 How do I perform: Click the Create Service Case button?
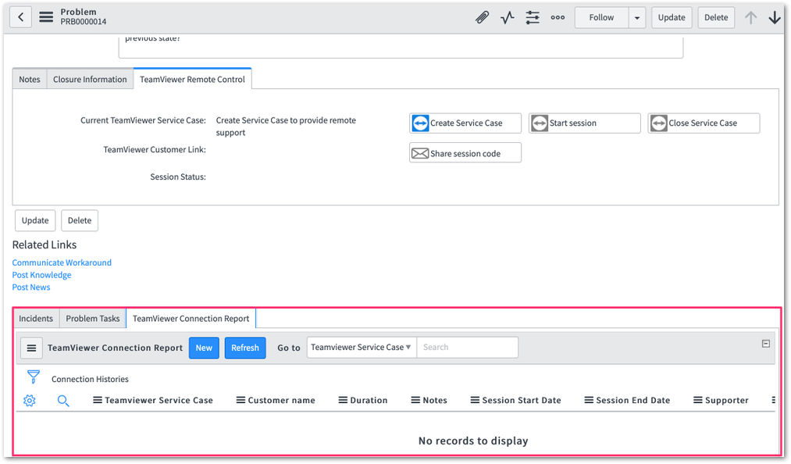[x=465, y=123]
